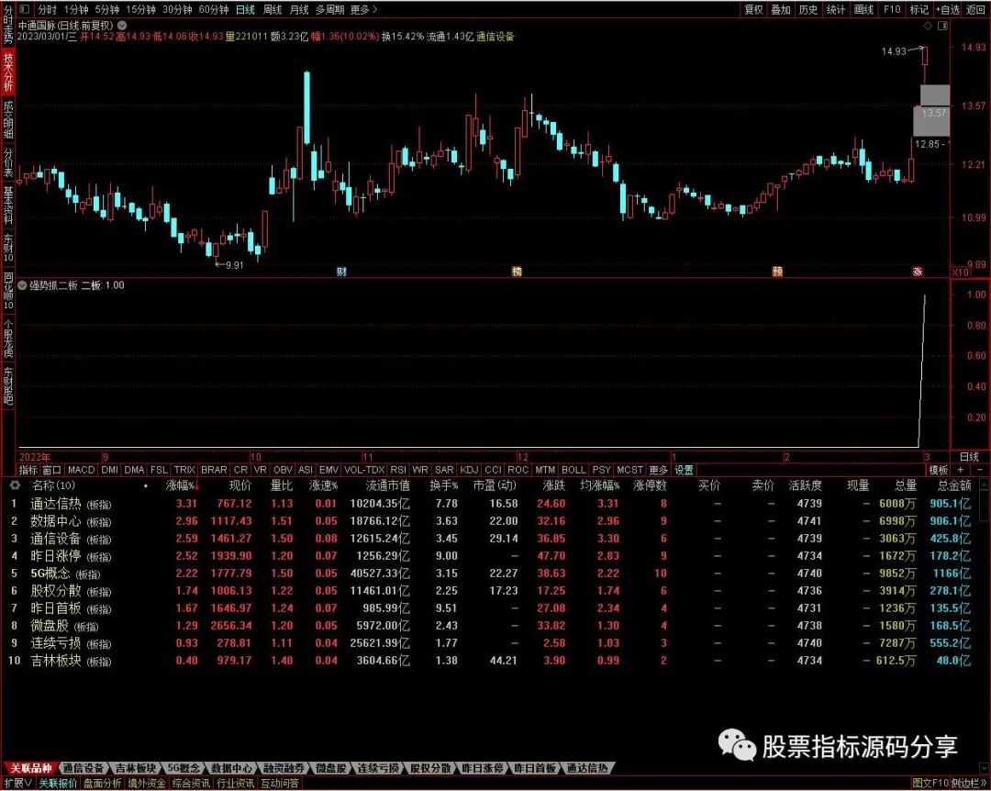Click 叠加 overlay button
991x791 pixels.
(x=781, y=9)
